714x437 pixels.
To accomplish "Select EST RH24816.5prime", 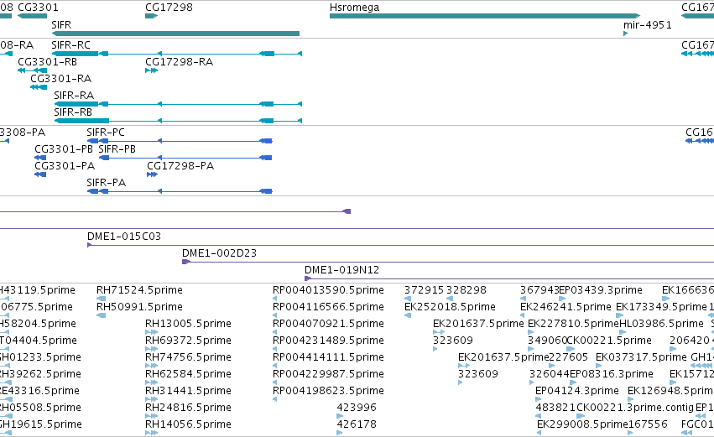I will pos(188,408).
